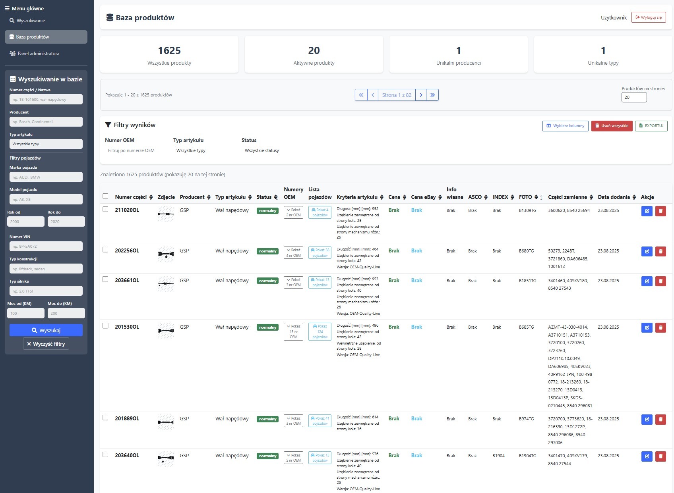The height and width of the screenshot is (493, 674).
Task: Expand OEM numbers for part 201530OL
Action: click(293, 331)
